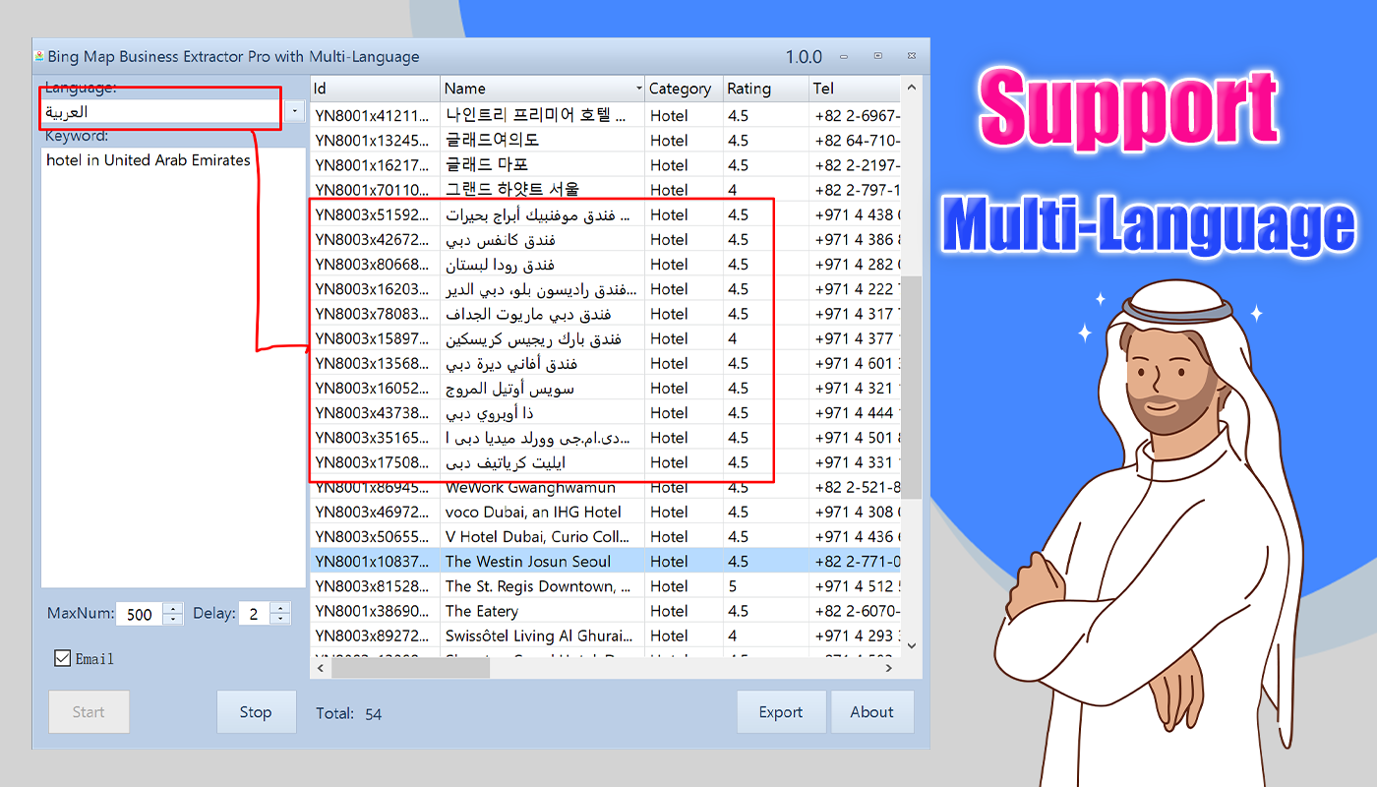Select row "The Westin Josun Seoul"
The width and height of the screenshot is (1377, 787).
point(605,562)
